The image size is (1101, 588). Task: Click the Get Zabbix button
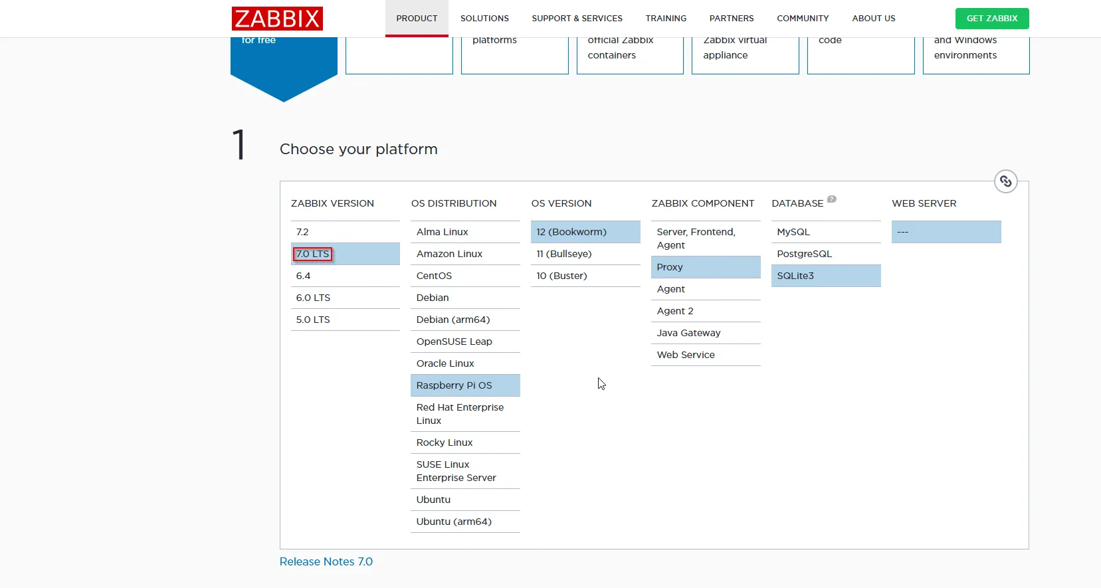[992, 19]
